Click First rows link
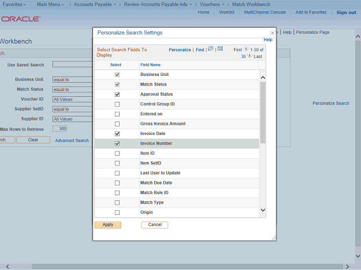This screenshot has height=270, width=361. coord(237,50)
